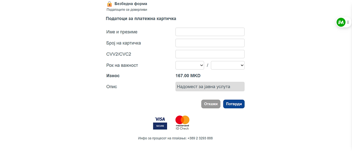This screenshot has height=151, width=352.
Task: Click the Visa Secure logo
Action: point(160,123)
